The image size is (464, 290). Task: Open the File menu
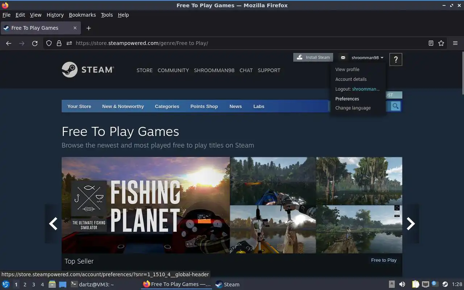tap(7, 15)
